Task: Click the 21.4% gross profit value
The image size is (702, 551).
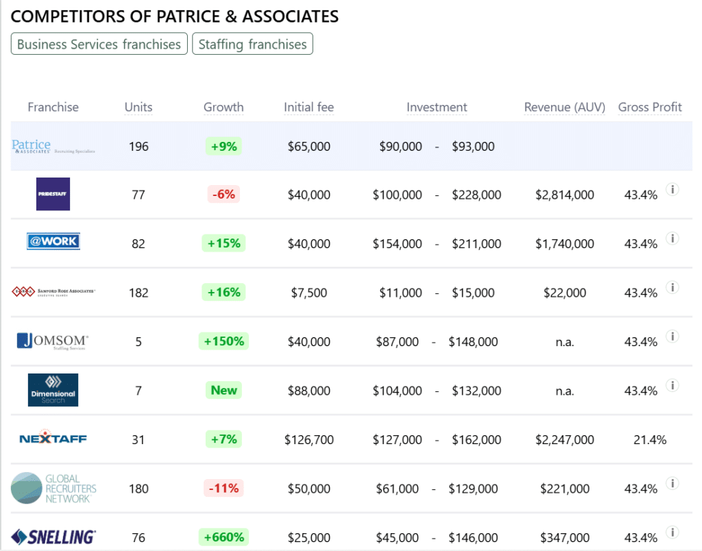Action: (x=650, y=439)
